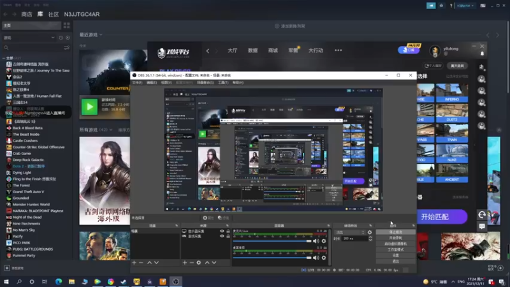
Task: Select the DUST2 map thumbnail
Action: [452, 113]
